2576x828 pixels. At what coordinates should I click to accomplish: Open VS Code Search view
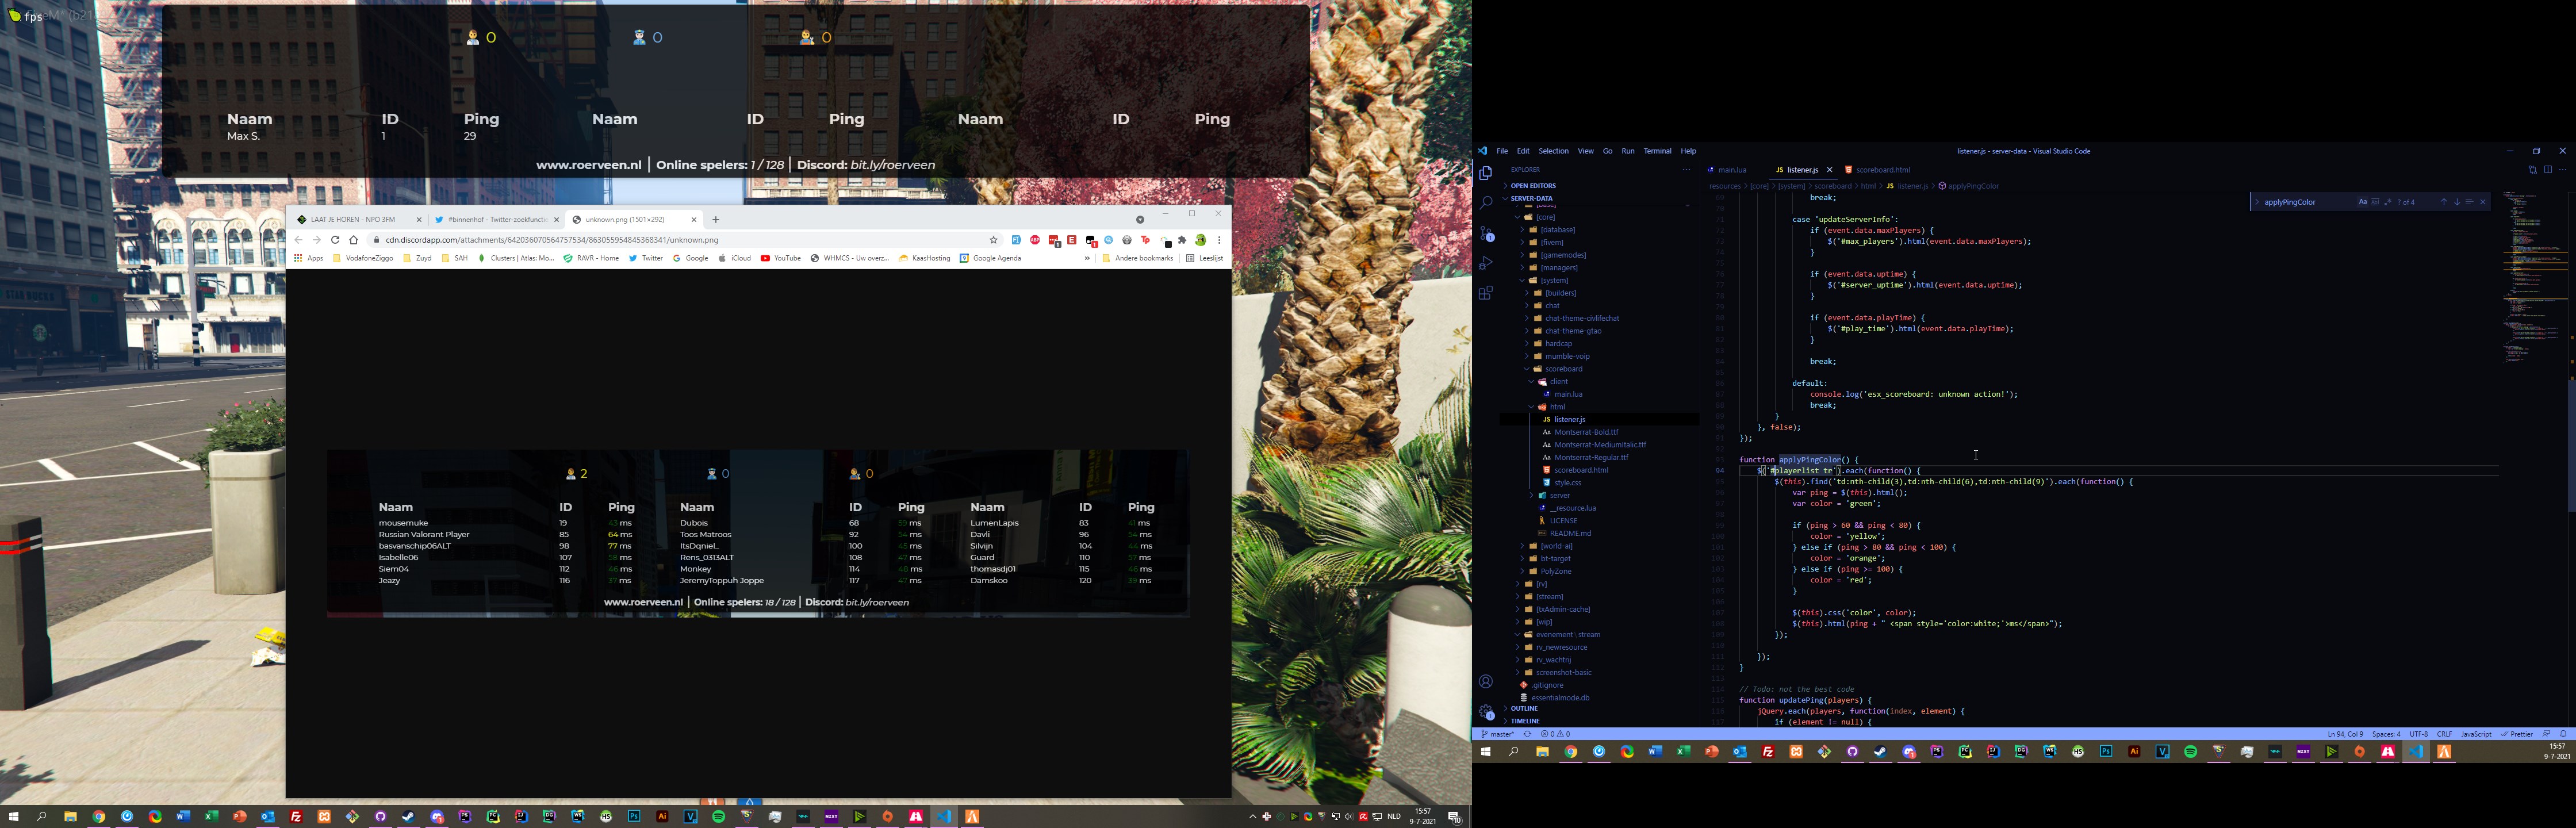tap(1486, 203)
